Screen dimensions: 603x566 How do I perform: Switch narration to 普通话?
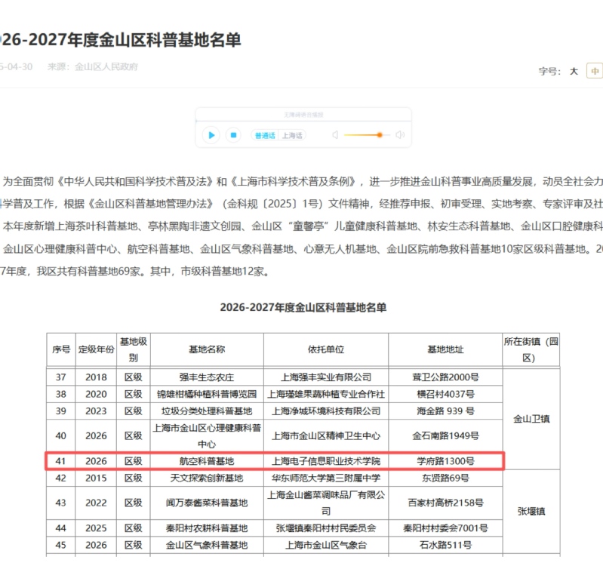coord(265,135)
